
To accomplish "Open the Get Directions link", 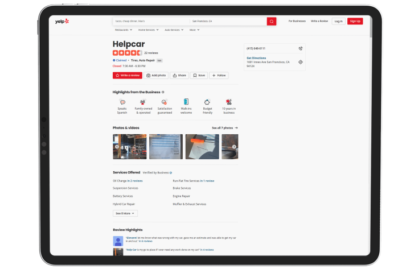I will tap(256, 58).
